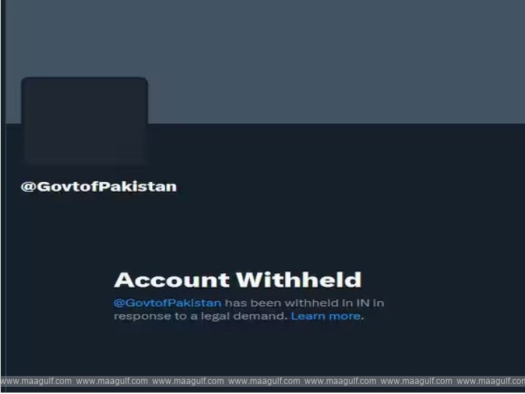This screenshot has height=394, width=525.
Task: Click the @ symbol of the white handle
Action: click(28, 187)
